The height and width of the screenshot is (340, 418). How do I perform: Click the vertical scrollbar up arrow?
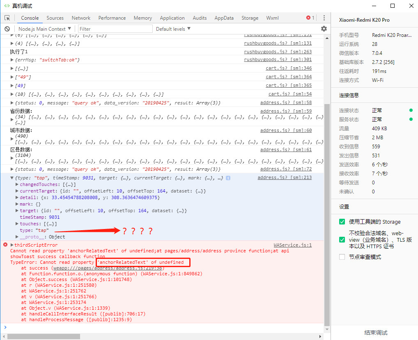tap(327, 38)
